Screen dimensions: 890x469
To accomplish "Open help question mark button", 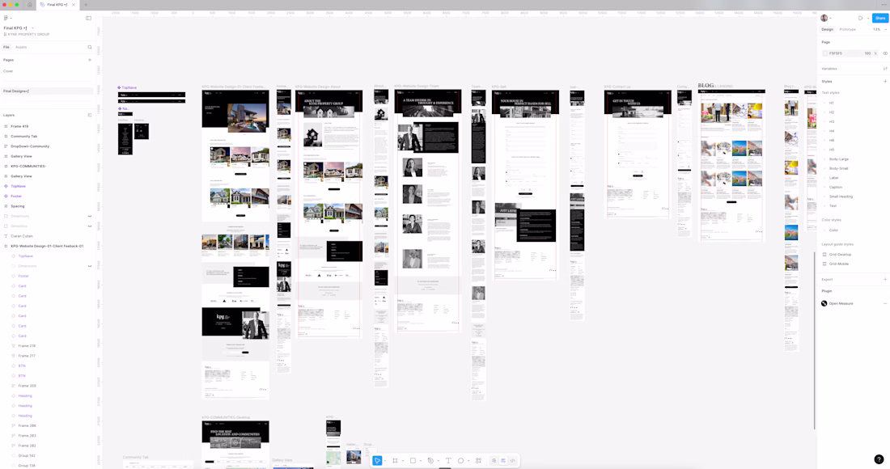I will [x=879, y=459].
